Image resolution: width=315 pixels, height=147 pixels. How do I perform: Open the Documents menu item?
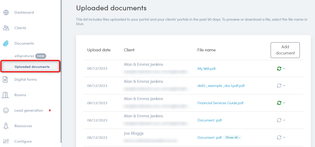click(24, 43)
